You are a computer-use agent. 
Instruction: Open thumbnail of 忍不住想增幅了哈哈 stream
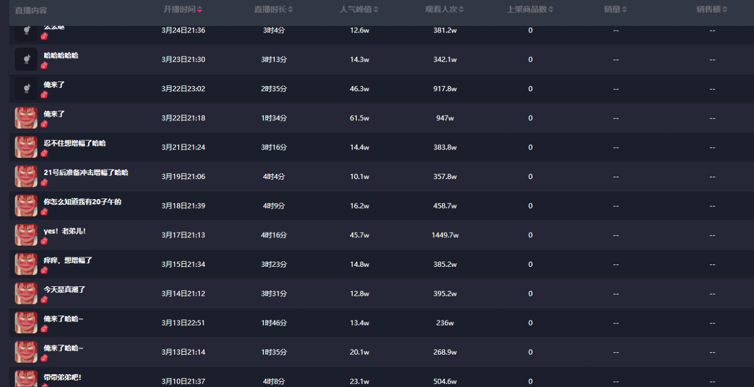(x=26, y=147)
